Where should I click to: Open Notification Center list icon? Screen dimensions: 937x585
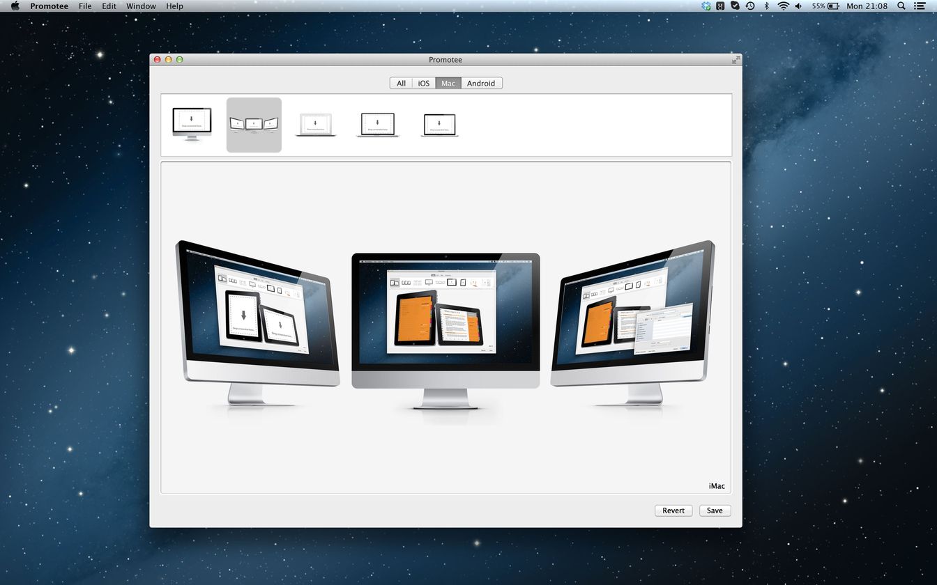pos(921,6)
